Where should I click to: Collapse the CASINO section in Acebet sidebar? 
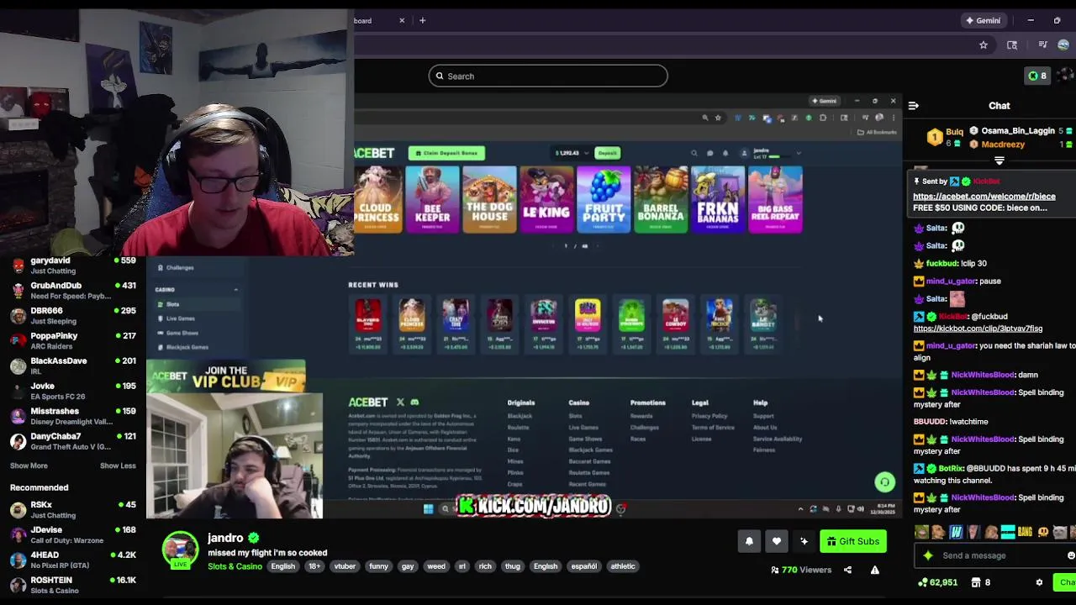[x=235, y=290]
